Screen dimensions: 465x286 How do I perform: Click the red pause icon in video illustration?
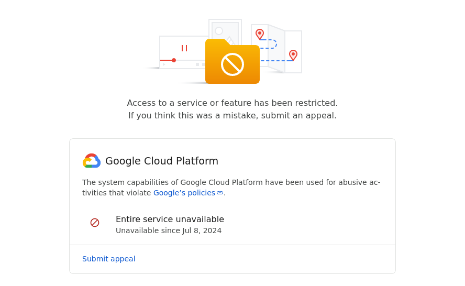point(184,48)
